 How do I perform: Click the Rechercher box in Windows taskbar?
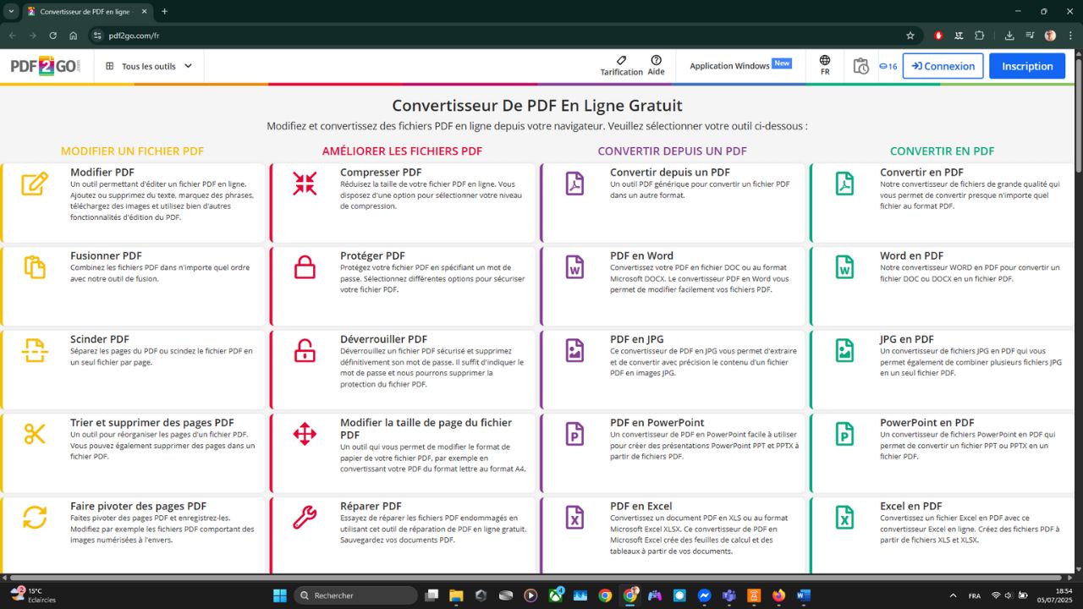pos(355,595)
